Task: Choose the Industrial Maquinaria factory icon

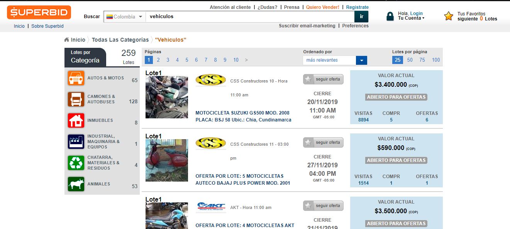Action: (x=76, y=141)
